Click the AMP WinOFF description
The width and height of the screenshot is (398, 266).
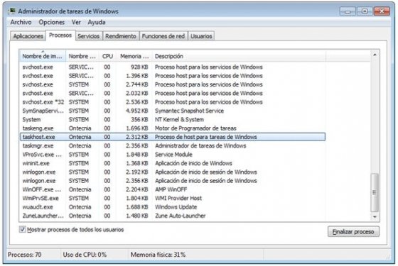(171, 189)
